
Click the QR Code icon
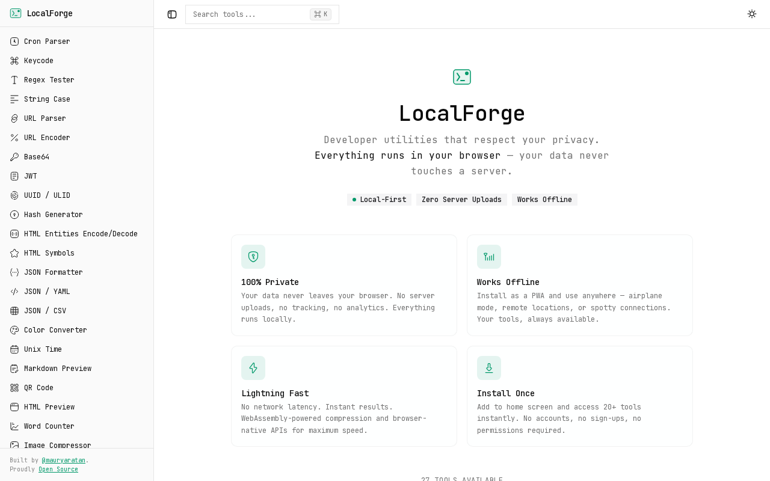tap(14, 388)
